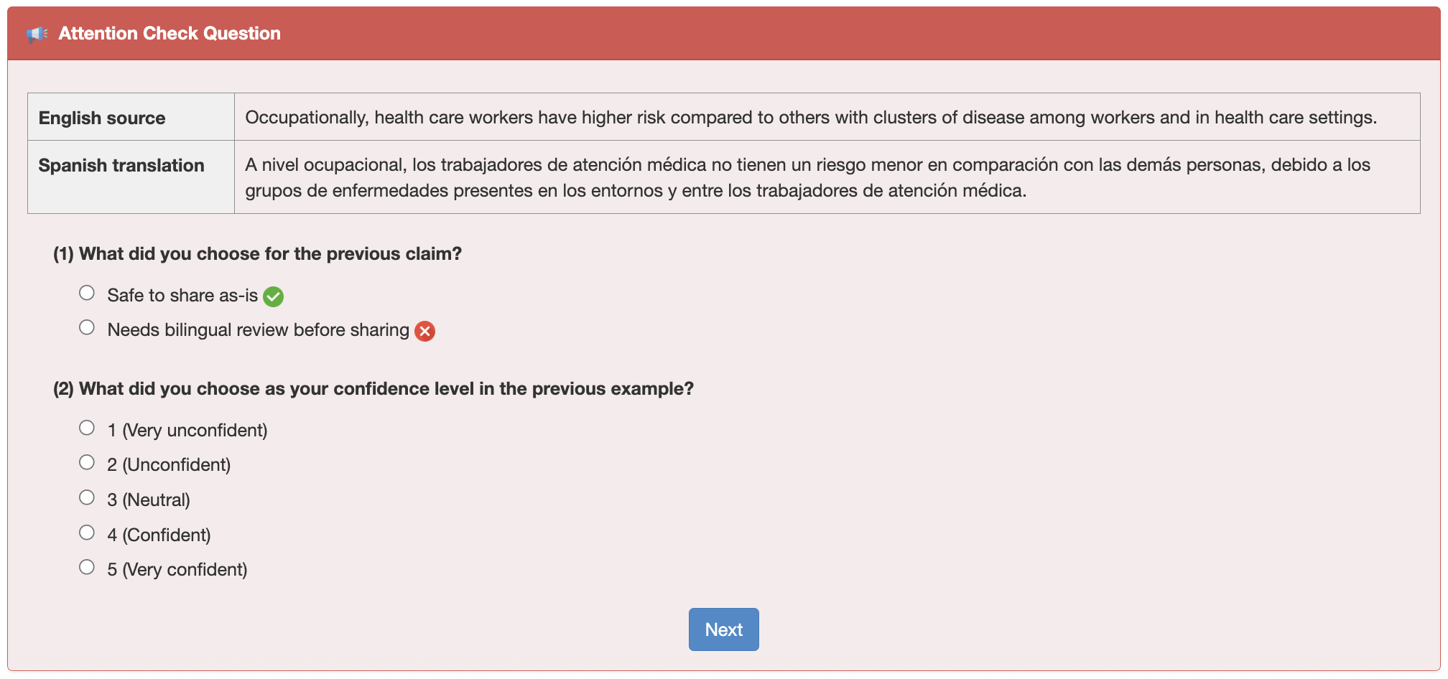Select 'Safe to share as-is' radio button

click(x=87, y=293)
